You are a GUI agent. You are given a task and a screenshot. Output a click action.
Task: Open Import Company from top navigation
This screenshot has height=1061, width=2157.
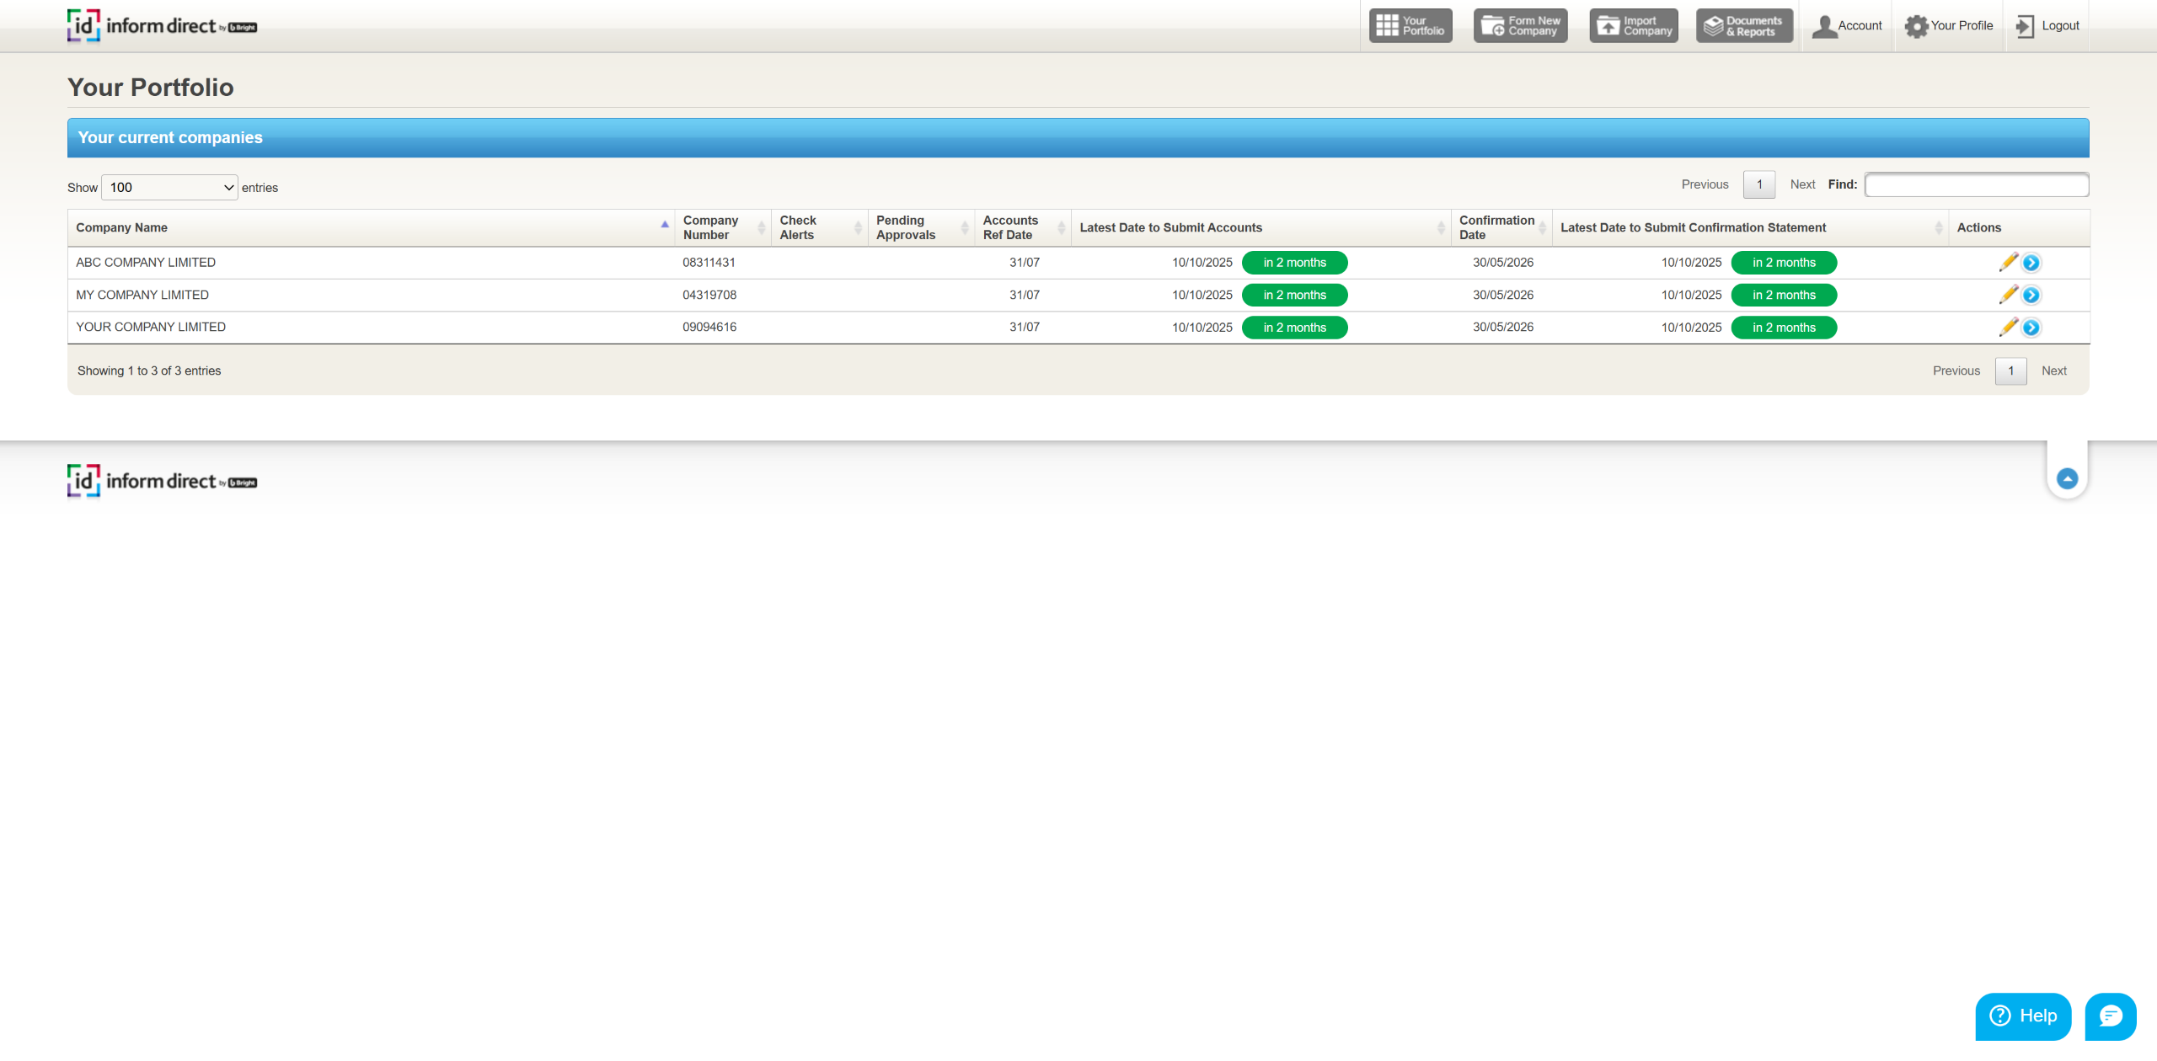tap(1633, 26)
